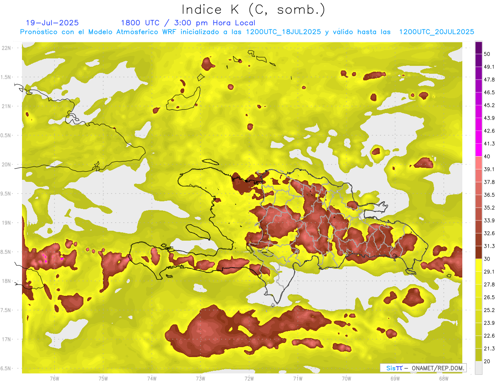This screenshot has width=498, height=384.
Task: Click the "Indice K (C, somb.)" map title
Action: pyautogui.click(x=253, y=10)
